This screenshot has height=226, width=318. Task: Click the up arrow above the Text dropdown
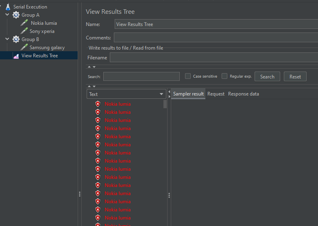coord(89,86)
